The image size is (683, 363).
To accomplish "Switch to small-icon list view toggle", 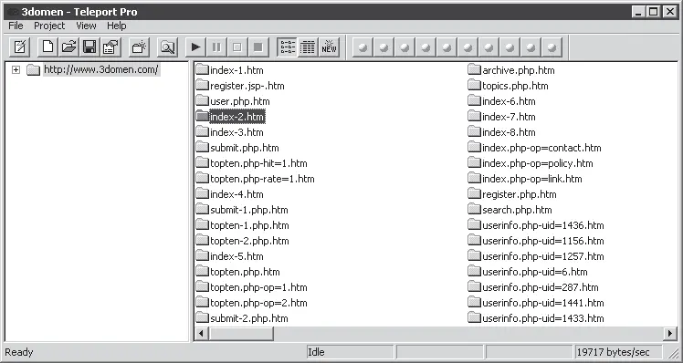I will click(x=287, y=47).
